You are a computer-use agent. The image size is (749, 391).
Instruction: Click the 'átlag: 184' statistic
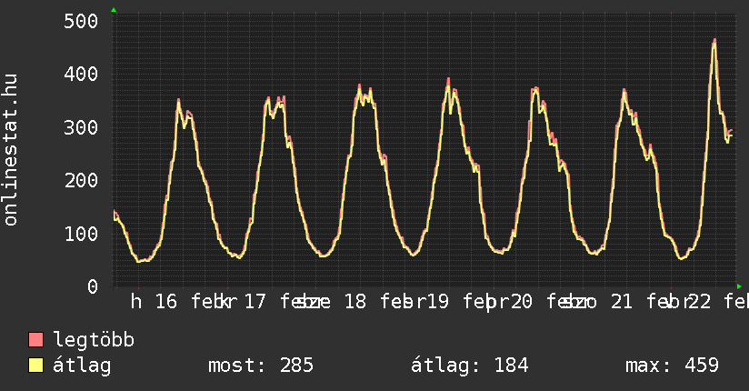(x=469, y=366)
